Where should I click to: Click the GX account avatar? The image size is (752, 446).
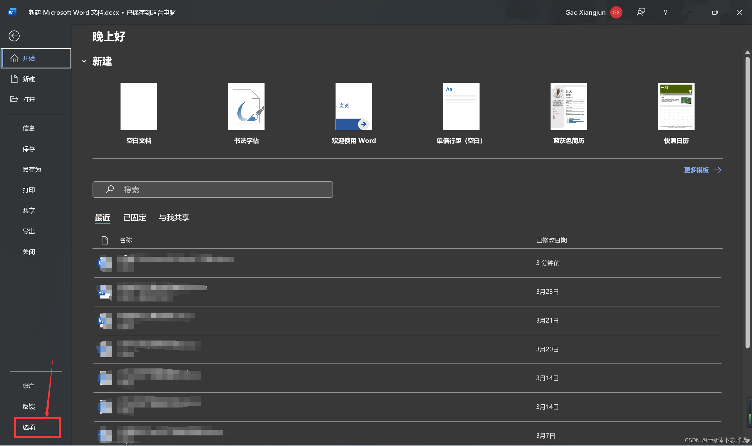pos(616,13)
